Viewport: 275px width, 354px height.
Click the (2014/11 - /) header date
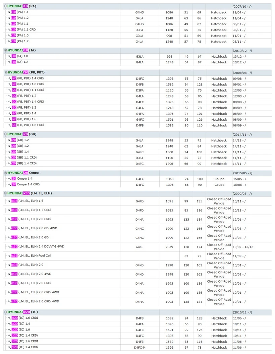(x=242, y=134)
